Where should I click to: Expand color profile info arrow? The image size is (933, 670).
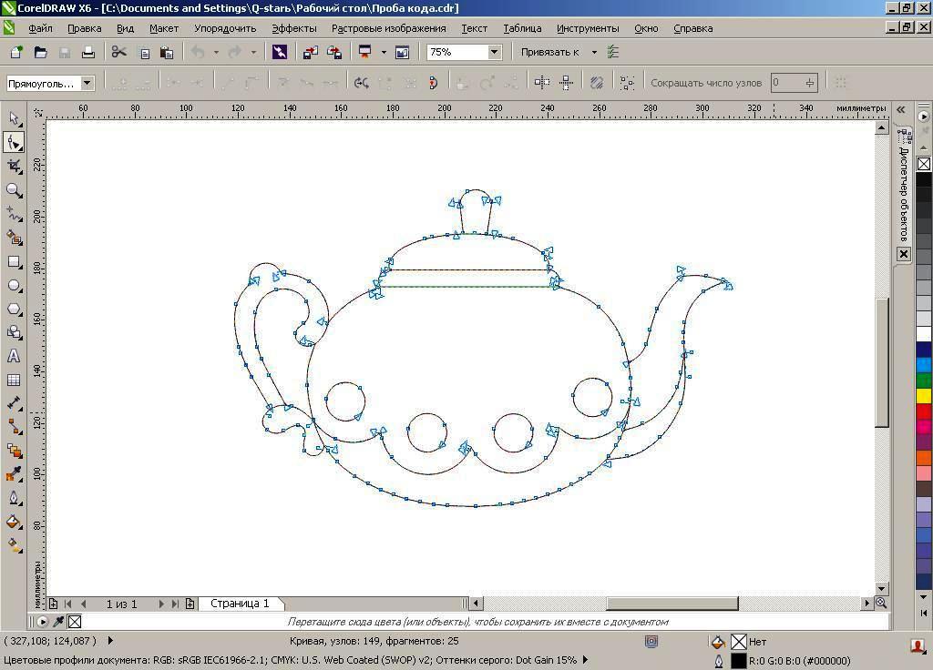point(586,659)
